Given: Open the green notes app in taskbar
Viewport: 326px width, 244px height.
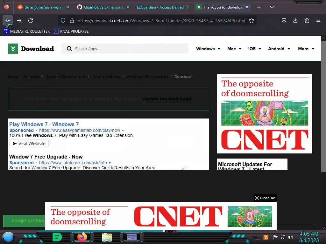Looking at the screenshot, I should pyautogui.click(x=57, y=237).
